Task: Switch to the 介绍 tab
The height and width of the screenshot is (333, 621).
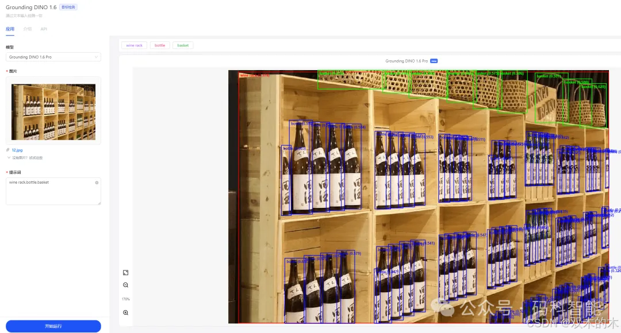Action: click(28, 29)
